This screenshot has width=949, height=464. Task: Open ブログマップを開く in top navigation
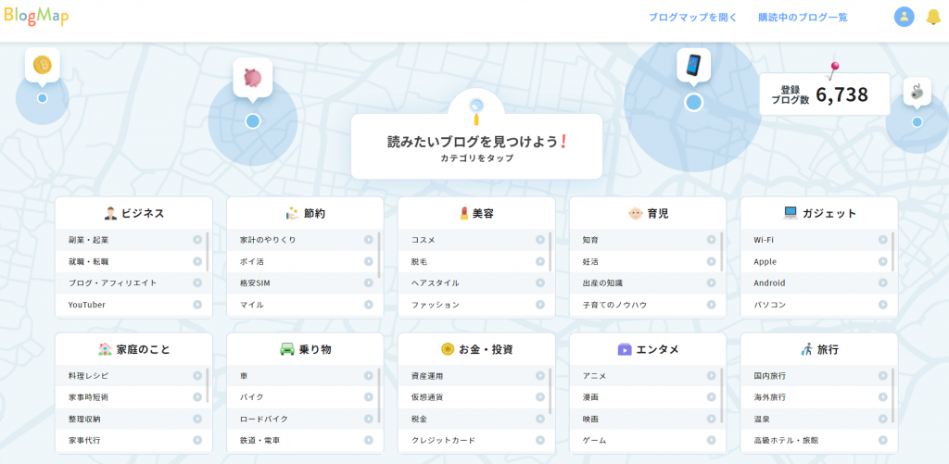coord(693,18)
